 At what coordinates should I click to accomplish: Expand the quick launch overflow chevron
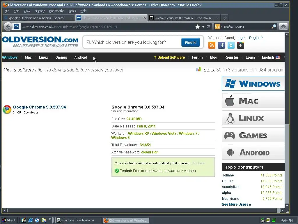[50, 219]
